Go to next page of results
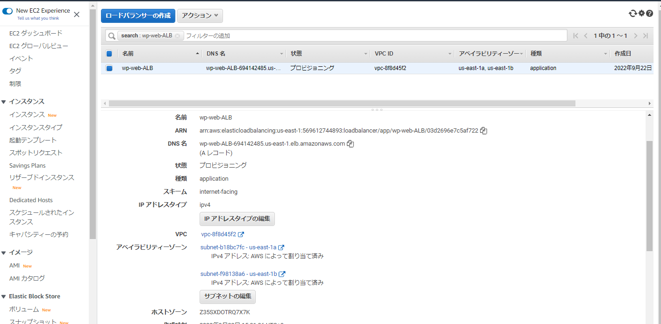The width and height of the screenshot is (661, 324). (635, 36)
